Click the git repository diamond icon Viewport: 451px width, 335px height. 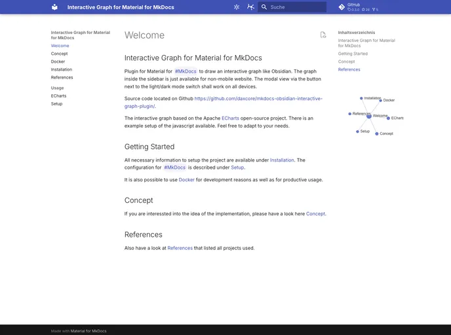pos(342,7)
